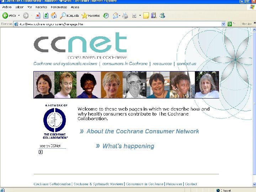256x192 pixels.
Task: Open the contact us top link
Action: 186,64
